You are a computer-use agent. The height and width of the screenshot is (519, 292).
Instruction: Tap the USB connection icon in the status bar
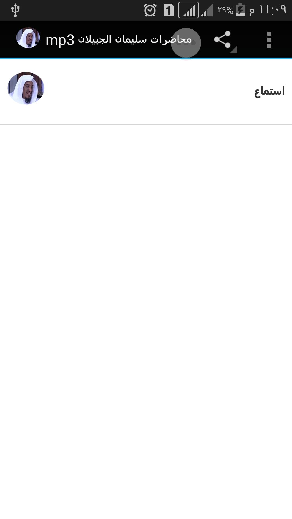pos(15,11)
